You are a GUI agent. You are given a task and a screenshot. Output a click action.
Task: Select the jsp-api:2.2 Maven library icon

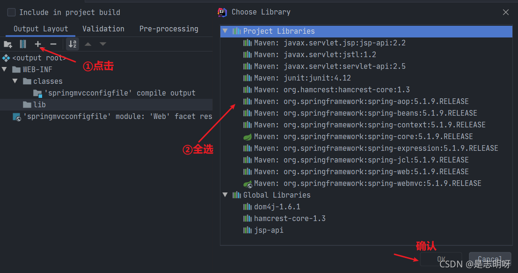pyautogui.click(x=248, y=43)
